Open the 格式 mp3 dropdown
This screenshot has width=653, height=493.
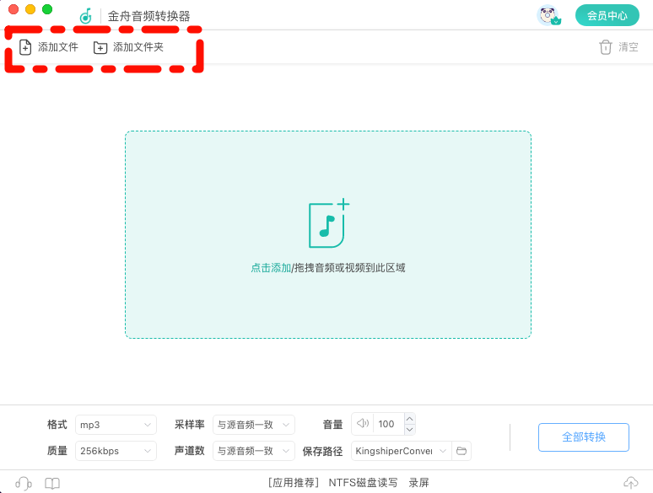116,425
